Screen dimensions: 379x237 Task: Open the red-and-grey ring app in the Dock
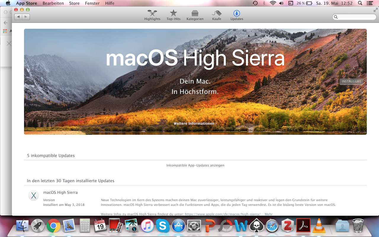coord(226,226)
